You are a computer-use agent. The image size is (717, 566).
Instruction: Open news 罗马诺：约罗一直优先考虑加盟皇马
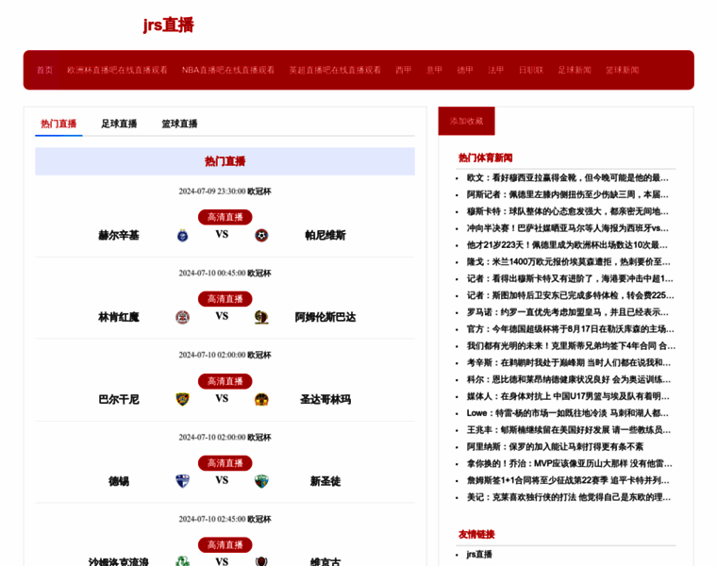pos(568,312)
